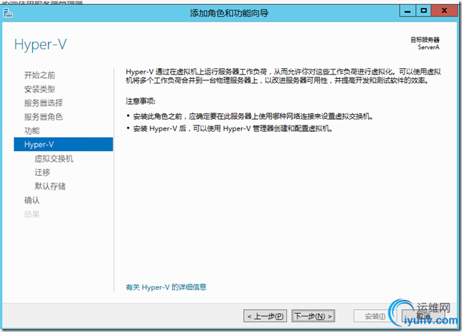Continue with the 下一步(N) button

313,316
